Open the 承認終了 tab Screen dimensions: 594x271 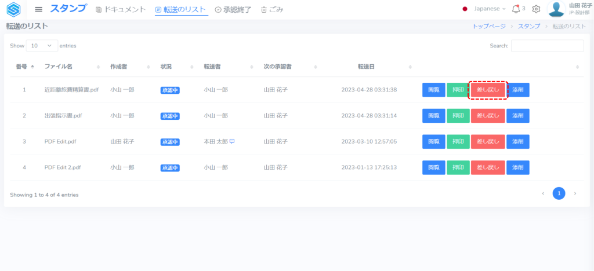pyautogui.click(x=234, y=9)
